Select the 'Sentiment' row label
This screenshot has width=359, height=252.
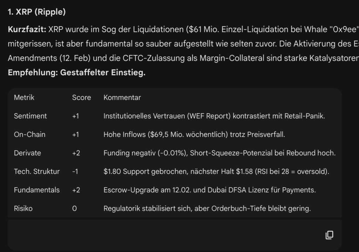point(30,116)
